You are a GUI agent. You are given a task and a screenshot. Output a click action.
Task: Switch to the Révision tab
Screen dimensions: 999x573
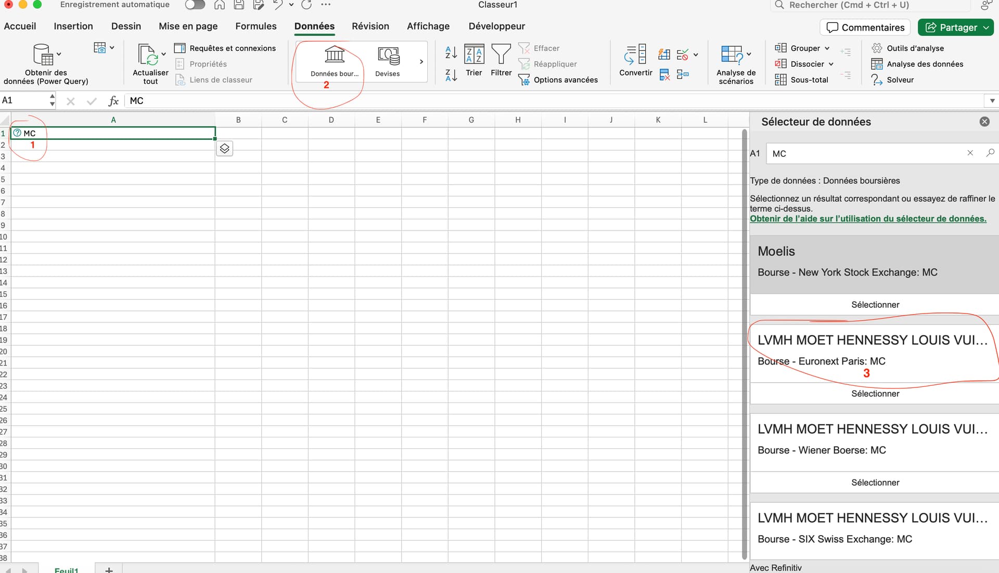tap(370, 26)
